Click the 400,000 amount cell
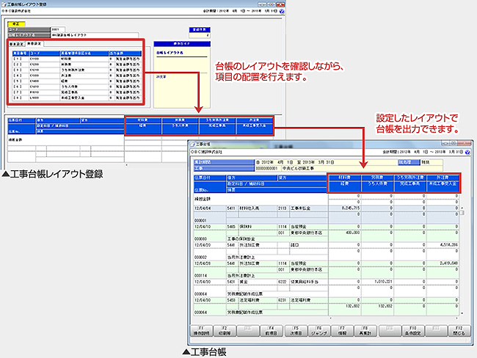Screen dimensions: 477x358 pos(345,233)
